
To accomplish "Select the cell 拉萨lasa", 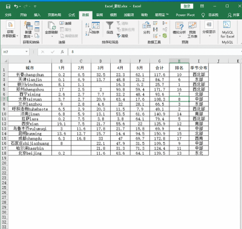I will (x=30, y=119).
